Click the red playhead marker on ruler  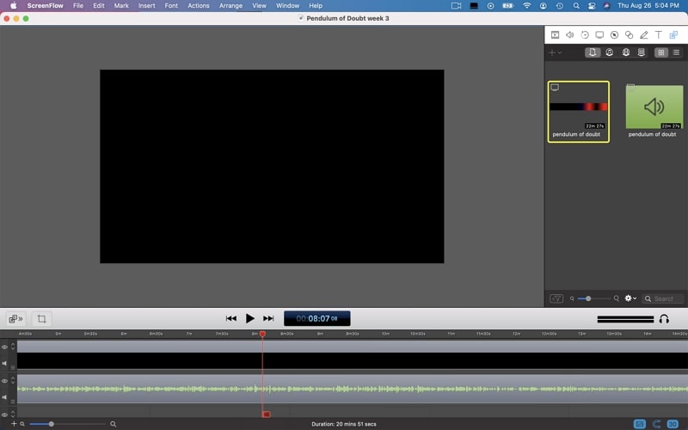(x=262, y=335)
